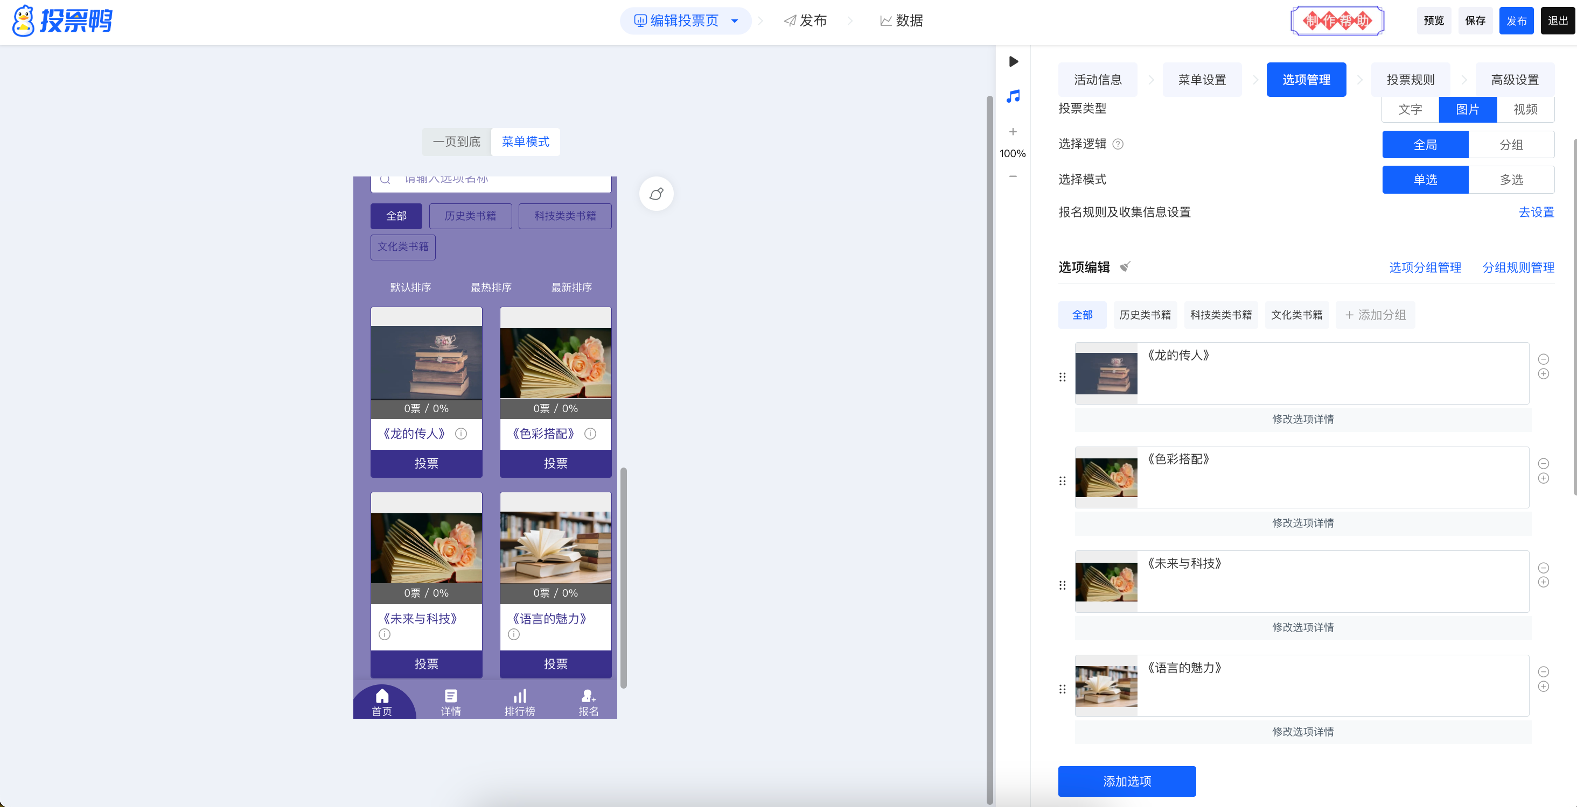Set vote type to 视频
The image size is (1577, 807).
click(1525, 109)
